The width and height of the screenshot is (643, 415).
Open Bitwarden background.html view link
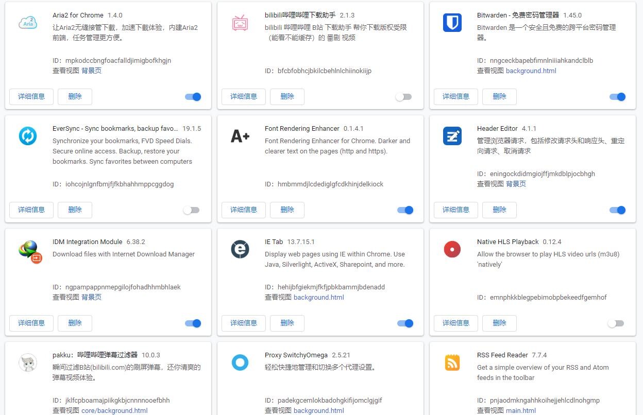point(531,71)
